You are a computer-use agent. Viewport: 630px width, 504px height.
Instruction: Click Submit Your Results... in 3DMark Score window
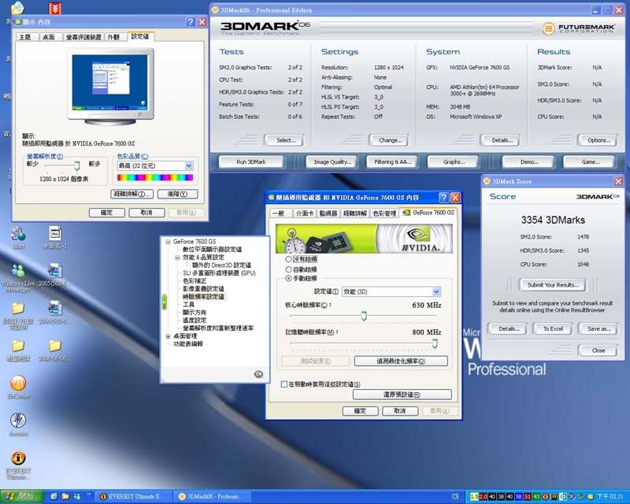click(x=553, y=285)
